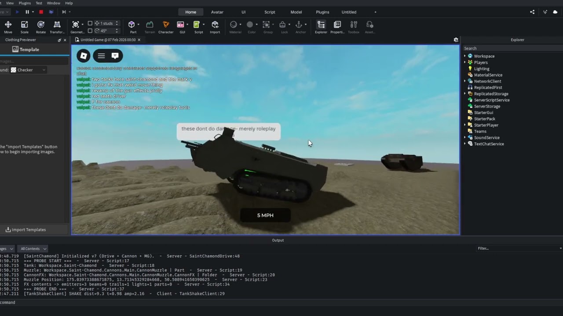This screenshot has width=563, height=316.
Task: Select Lighting in the Explorer
Action: coord(482,68)
